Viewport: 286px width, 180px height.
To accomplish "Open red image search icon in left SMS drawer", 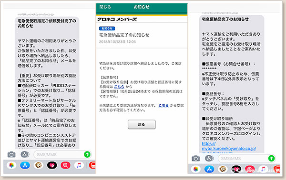I will pyautogui.click(x=65, y=165).
